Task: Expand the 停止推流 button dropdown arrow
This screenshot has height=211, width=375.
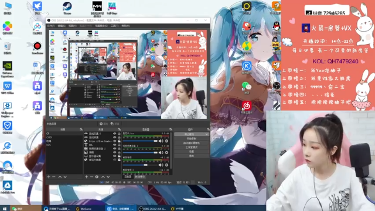Action: point(207,134)
